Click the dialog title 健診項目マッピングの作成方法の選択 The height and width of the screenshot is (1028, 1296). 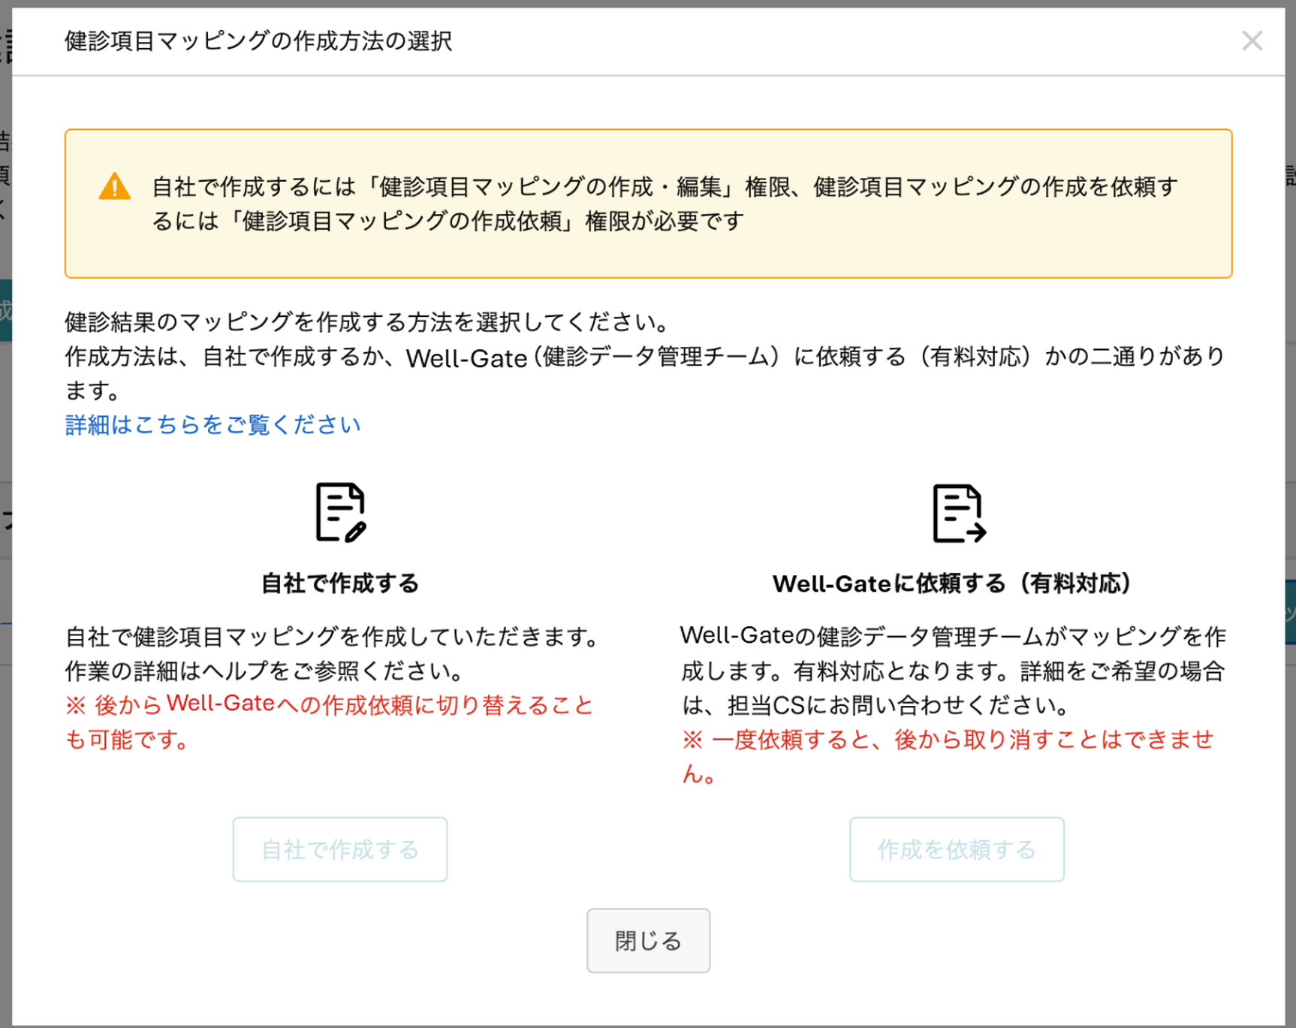[x=258, y=41]
